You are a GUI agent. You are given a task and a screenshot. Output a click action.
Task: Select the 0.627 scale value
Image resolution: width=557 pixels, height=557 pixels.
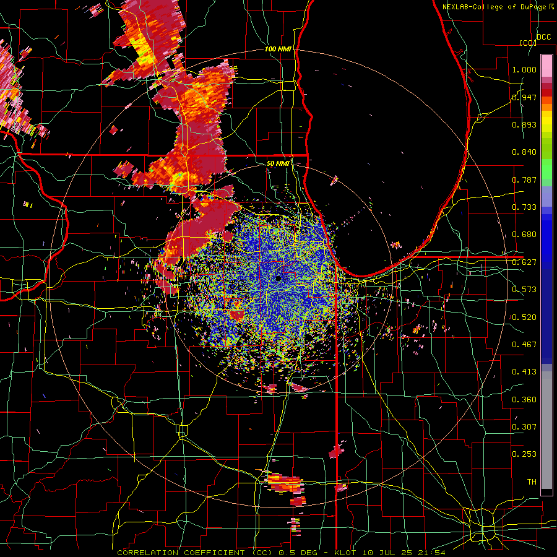(x=524, y=262)
